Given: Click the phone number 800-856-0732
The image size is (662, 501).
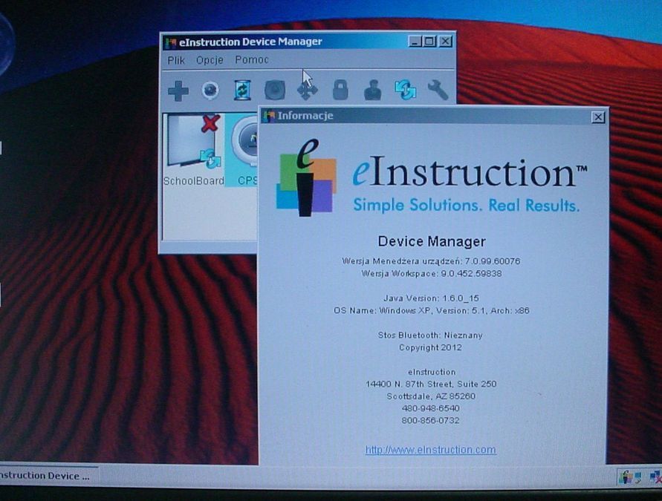Looking at the screenshot, I should [x=431, y=420].
